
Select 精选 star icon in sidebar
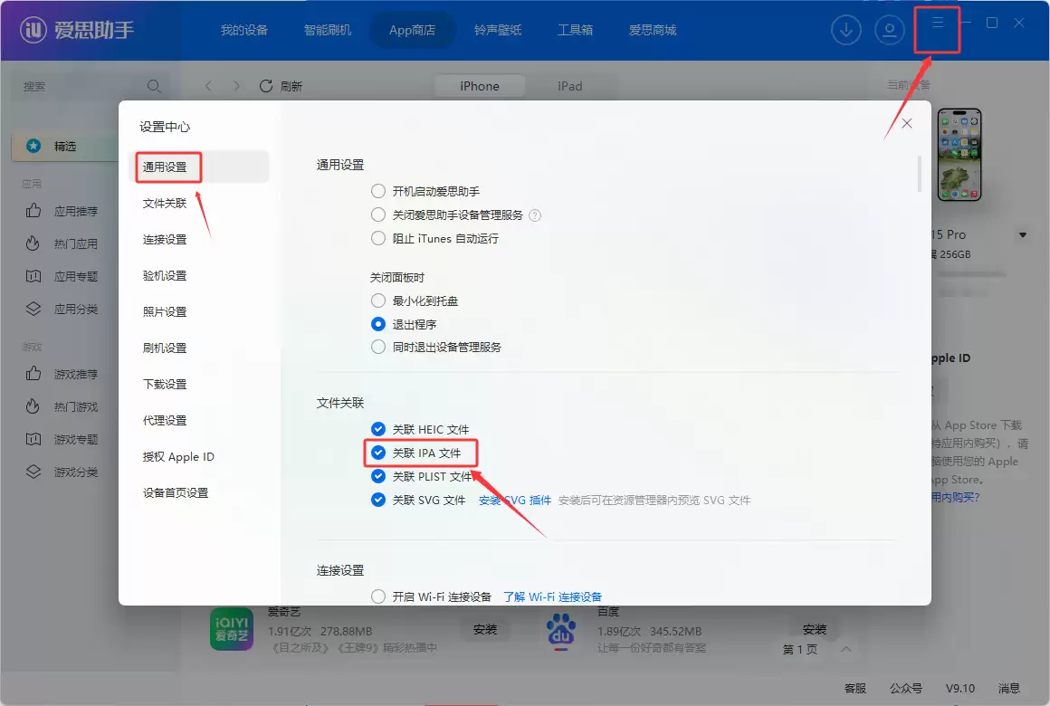(33, 146)
